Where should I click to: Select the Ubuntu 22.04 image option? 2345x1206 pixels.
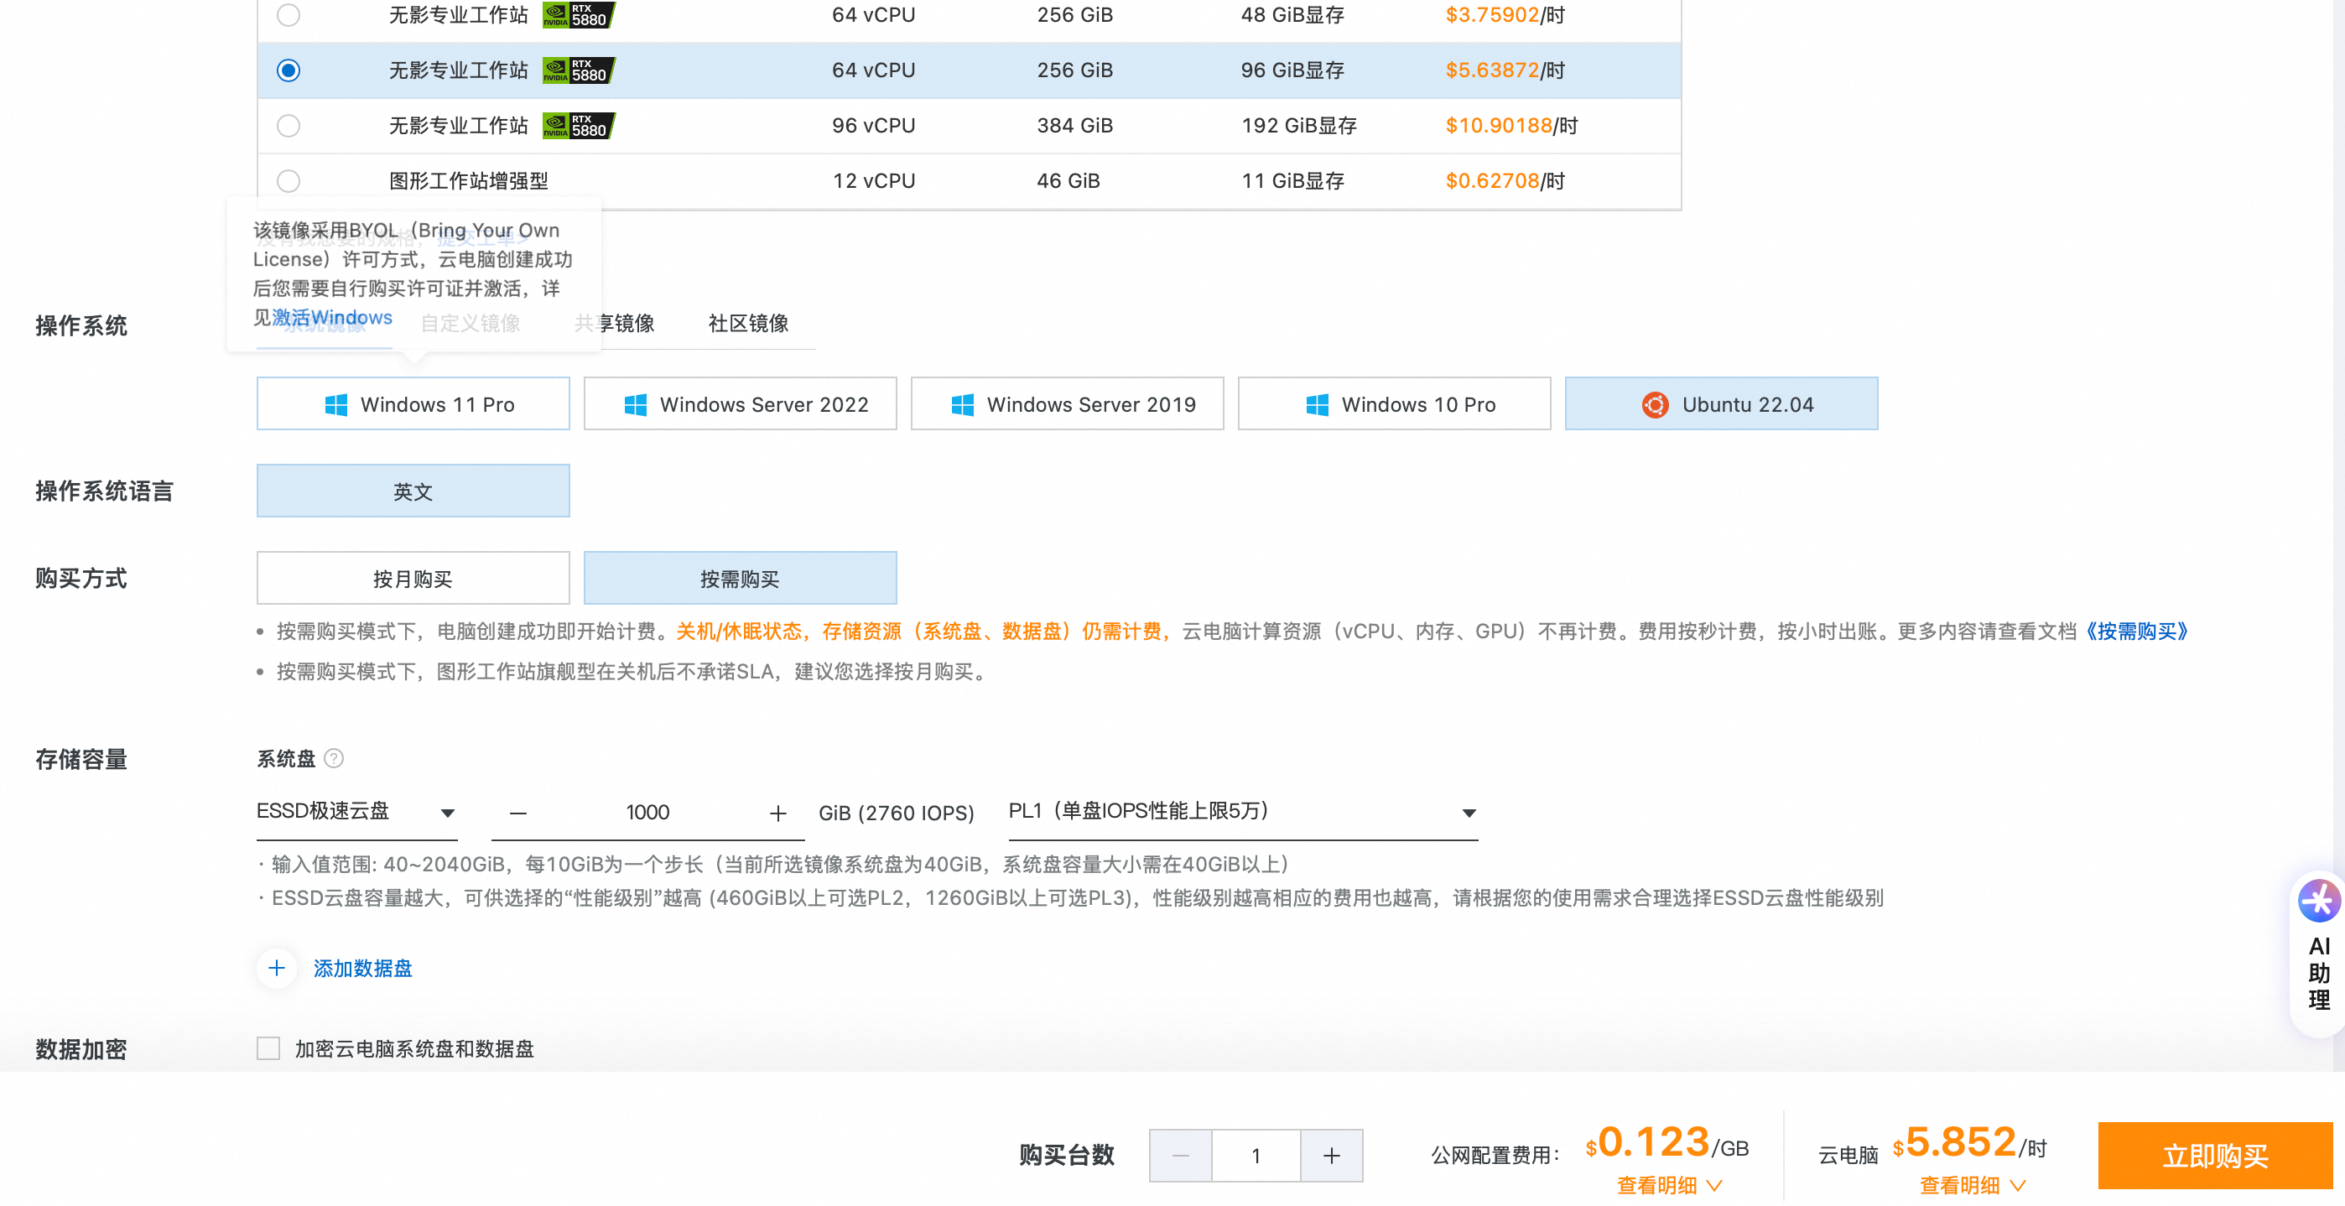pyautogui.click(x=1720, y=404)
